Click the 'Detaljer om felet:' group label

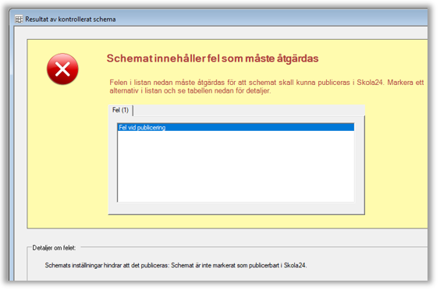(54, 248)
